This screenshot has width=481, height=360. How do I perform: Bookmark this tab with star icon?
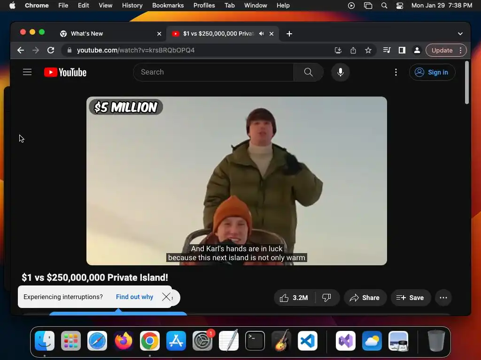pyautogui.click(x=368, y=50)
